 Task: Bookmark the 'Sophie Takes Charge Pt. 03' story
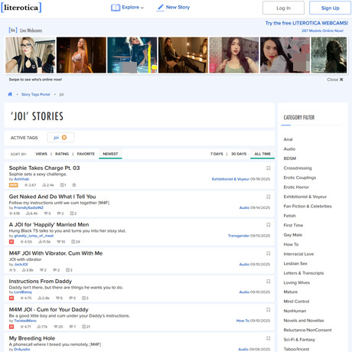point(269,168)
